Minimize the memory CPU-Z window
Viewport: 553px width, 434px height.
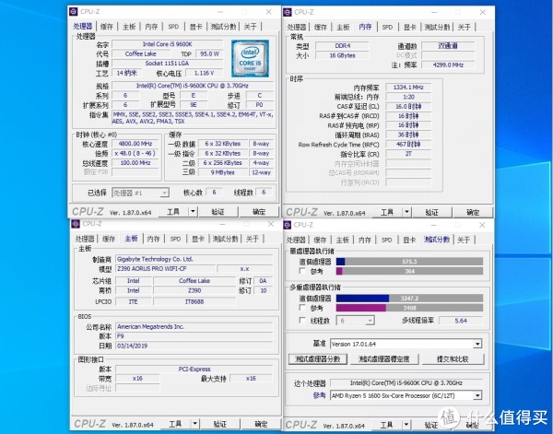point(434,12)
